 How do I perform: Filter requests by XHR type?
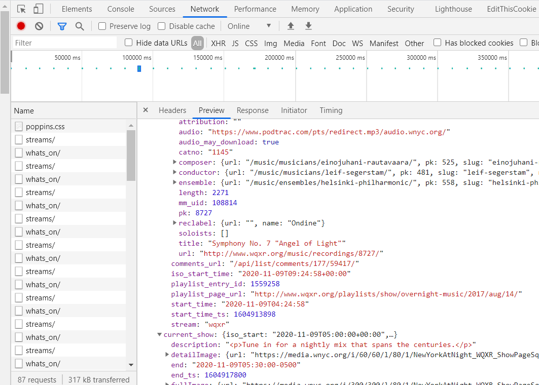pyautogui.click(x=218, y=44)
